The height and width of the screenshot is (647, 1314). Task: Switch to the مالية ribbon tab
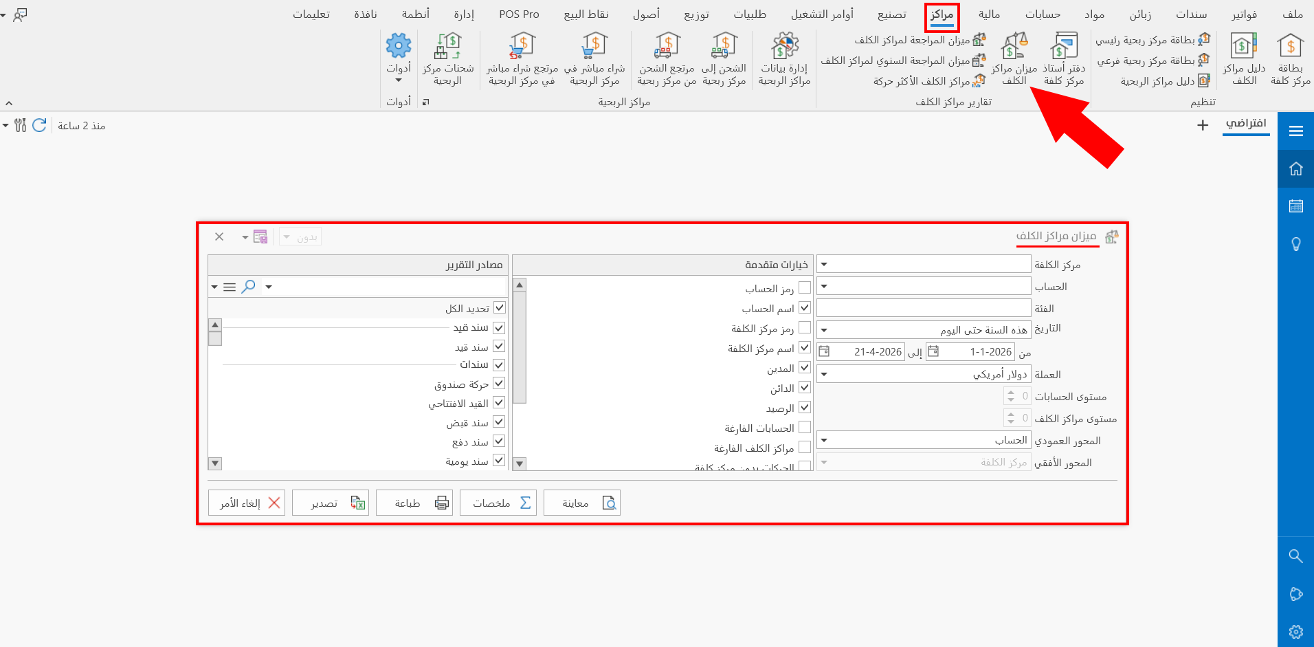tap(989, 14)
